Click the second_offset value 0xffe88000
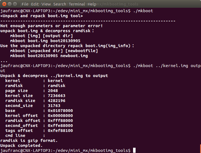This screenshot has height=153, width=201. tap(60, 126)
